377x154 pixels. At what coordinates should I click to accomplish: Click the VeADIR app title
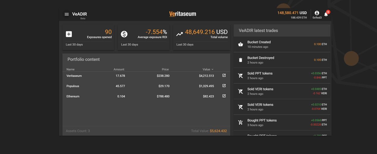click(x=80, y=14)
